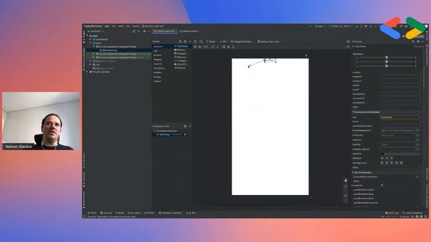Click the red error icon beside TextView in Component Tree
This screenshot has width=431, height=242.
tap(185, 134)
